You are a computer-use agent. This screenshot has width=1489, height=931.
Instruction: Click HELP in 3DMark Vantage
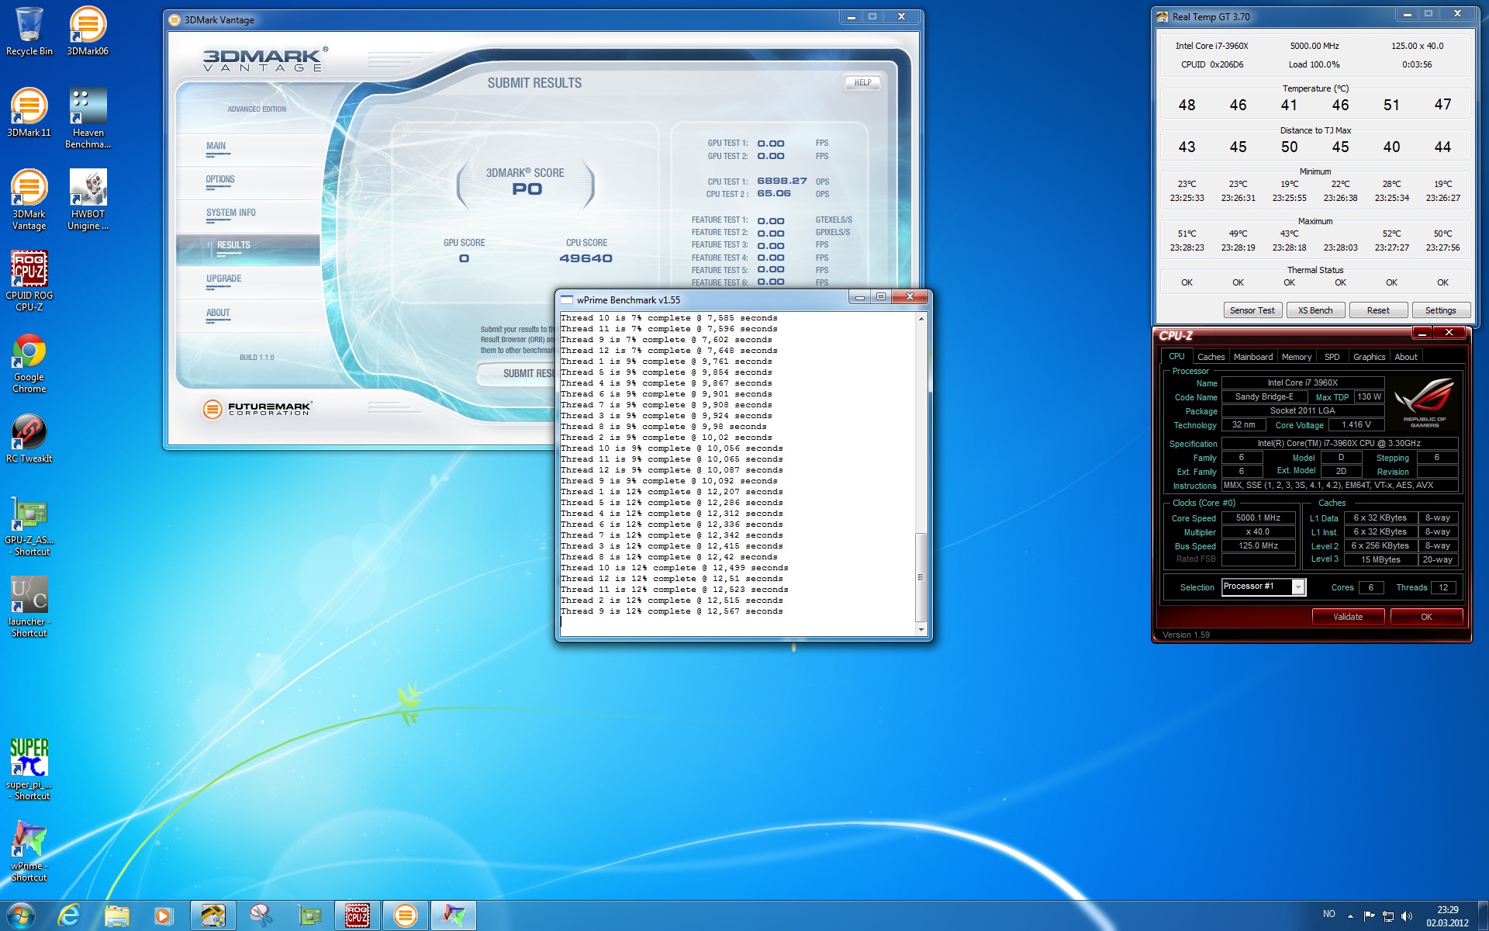(862, 82)
